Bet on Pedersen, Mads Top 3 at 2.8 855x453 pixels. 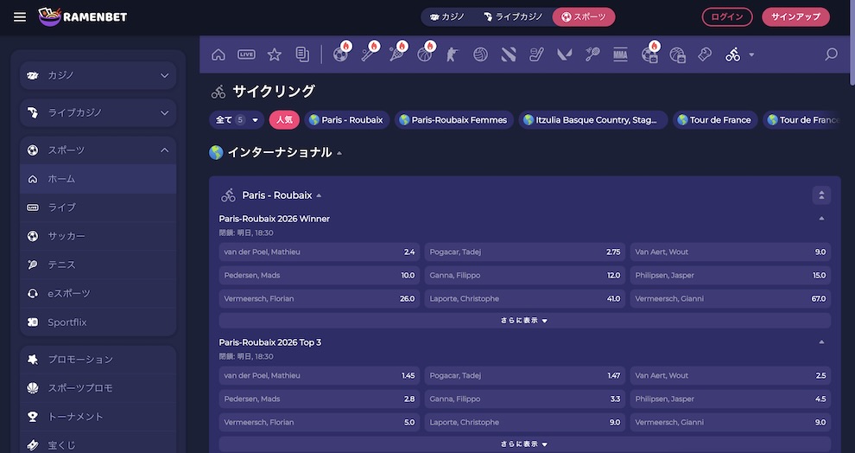(320, 399)
